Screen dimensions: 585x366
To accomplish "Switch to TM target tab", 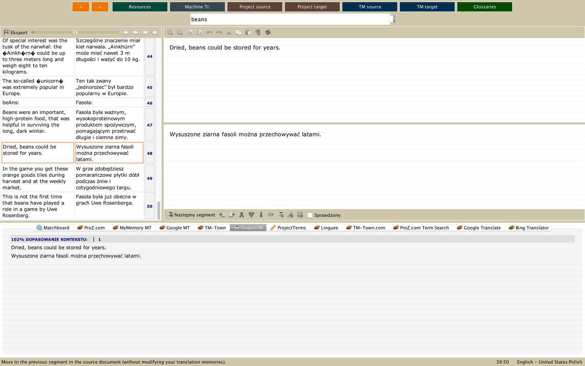I will pos(427,7).
